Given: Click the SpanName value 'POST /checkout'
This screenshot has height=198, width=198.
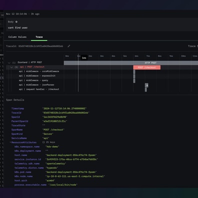Looking at the screenshot, I should point(53,129).
